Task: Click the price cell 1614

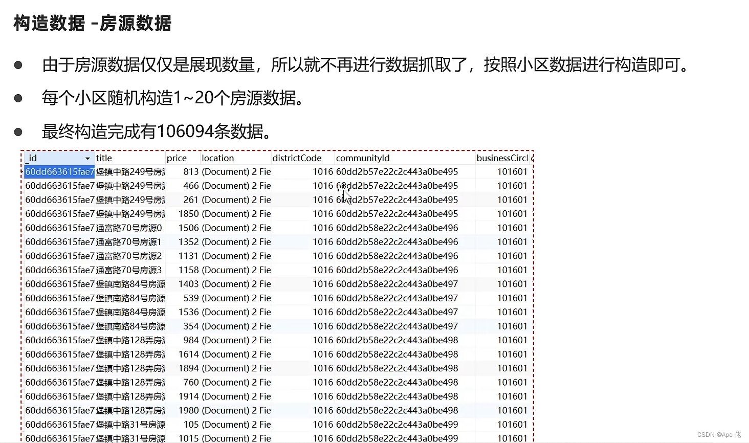Action: coord(183,355)
